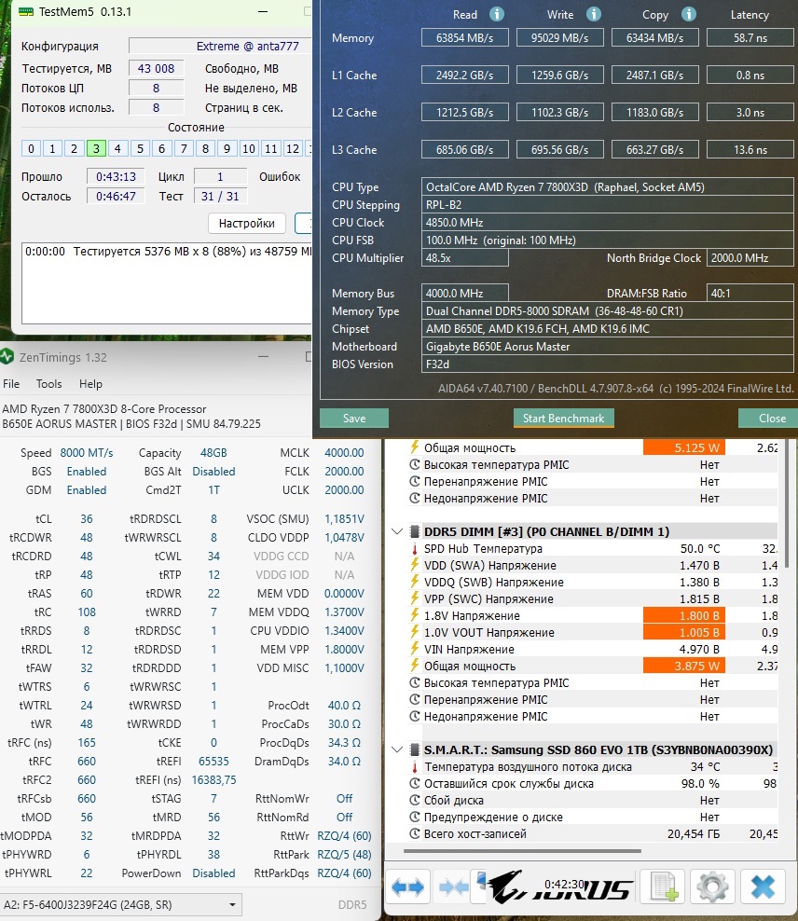Click the info icon next to Read in AIDA64
This screenshot has height=921, width=798.
coord(497,14)
